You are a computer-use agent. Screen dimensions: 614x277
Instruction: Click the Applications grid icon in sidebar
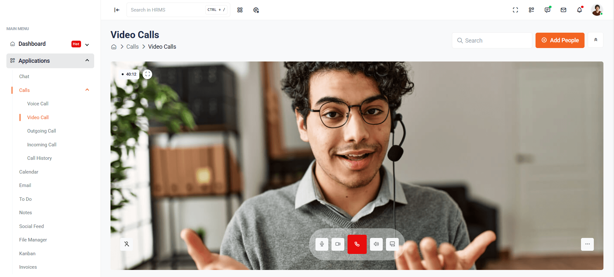(12, 61)
